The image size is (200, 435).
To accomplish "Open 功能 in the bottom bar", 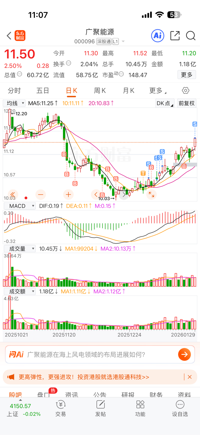I will point(140,408).
